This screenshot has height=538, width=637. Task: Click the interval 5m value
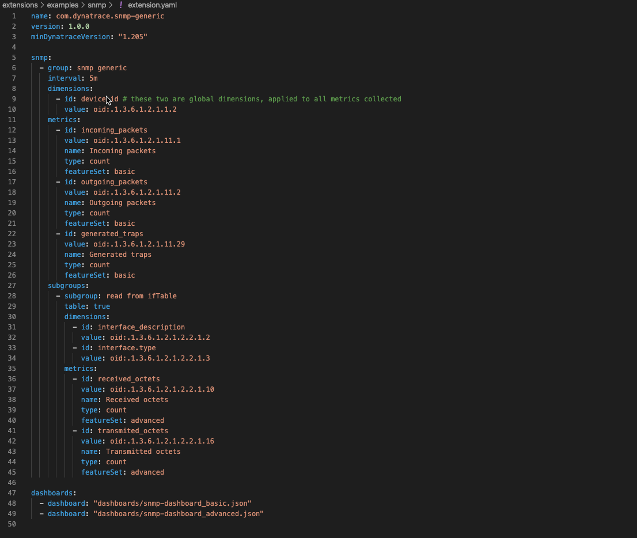93,78
